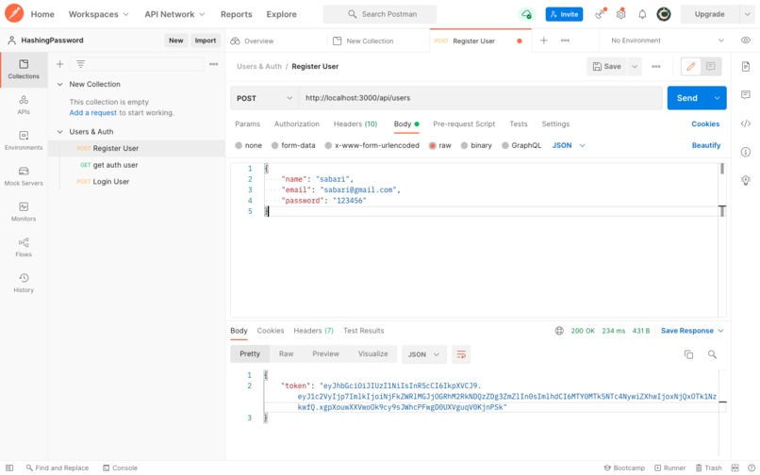Open the JSON body format dropdown

point(569,145)
